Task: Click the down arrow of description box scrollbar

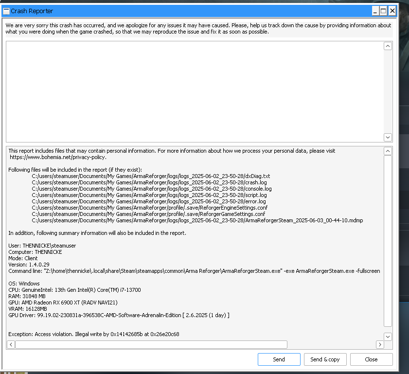Action: pos(388,137)
